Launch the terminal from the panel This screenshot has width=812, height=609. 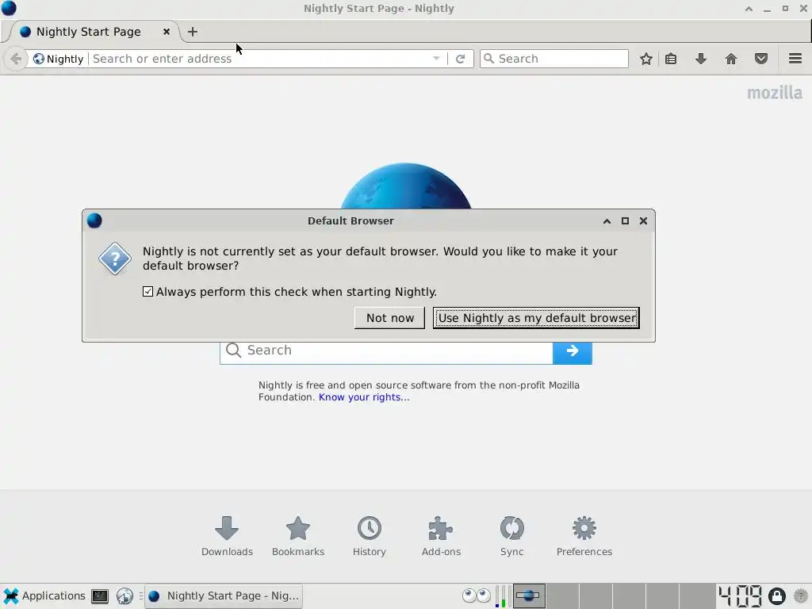click(x=100, y=596)
